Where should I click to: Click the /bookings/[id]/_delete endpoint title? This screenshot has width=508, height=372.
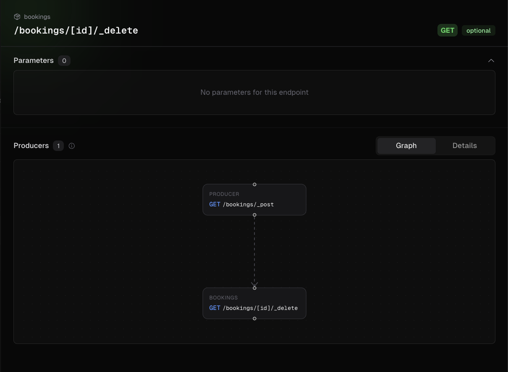pos(76,31)
